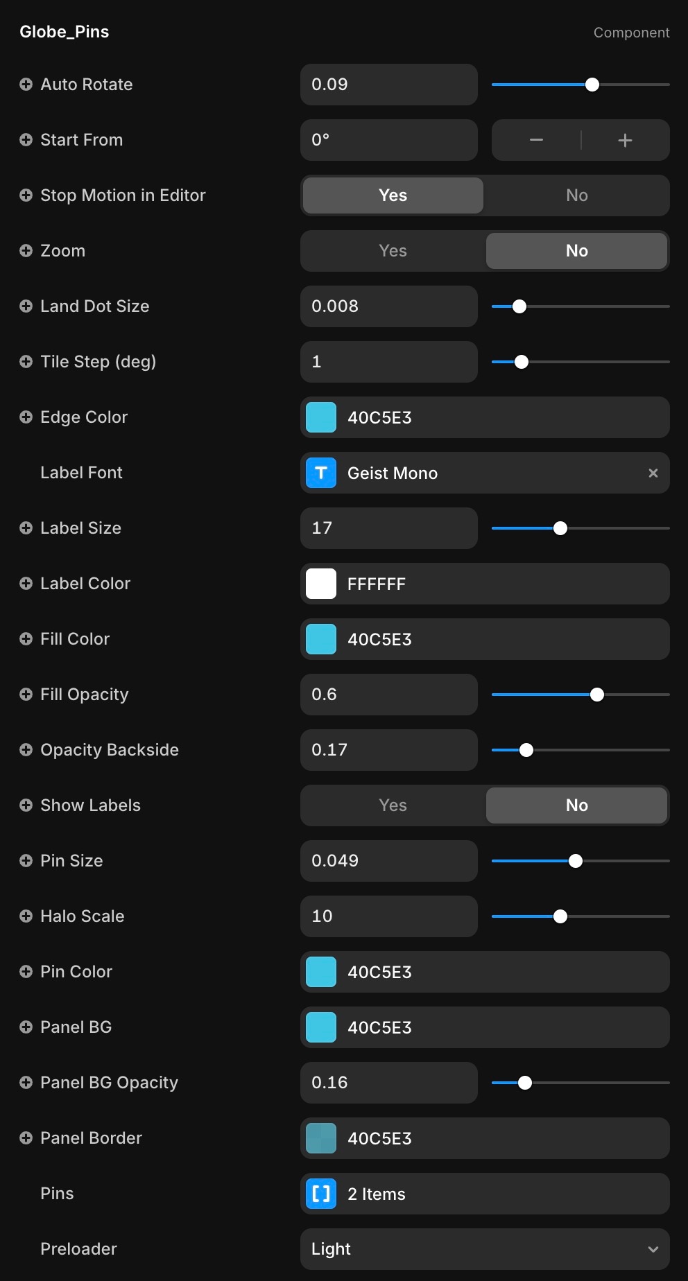The height and width of the screenshot is (1281, 688).
Task: Open the Fill Color swatch
Action: pyautogui.click(x=321, y=639)
